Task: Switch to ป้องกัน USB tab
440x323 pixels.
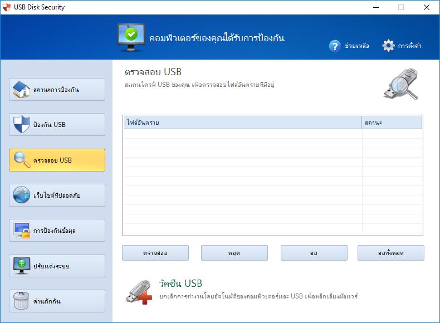Action: point(57,125)
